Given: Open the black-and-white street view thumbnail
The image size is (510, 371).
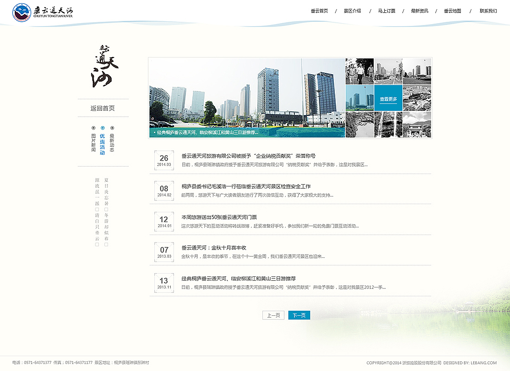Looking at the screenshot, I should click(x=389, y=71).
